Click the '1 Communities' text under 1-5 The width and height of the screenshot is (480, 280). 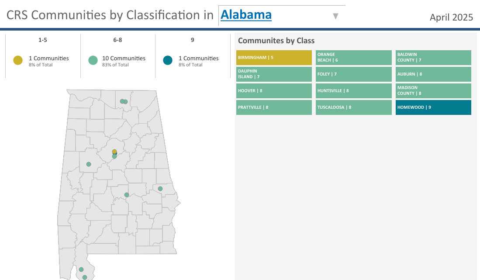point(48,58)
